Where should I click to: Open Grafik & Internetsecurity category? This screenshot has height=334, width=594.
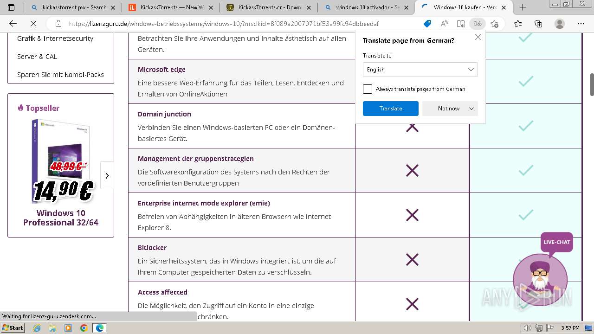[x=55, y=39]
